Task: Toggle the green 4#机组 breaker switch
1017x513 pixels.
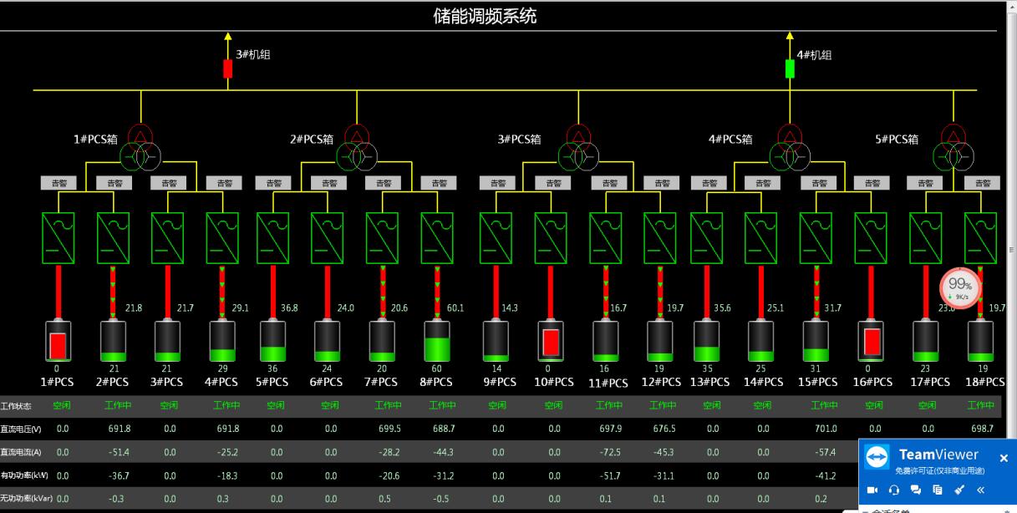Action: click(x=790, y=69)
